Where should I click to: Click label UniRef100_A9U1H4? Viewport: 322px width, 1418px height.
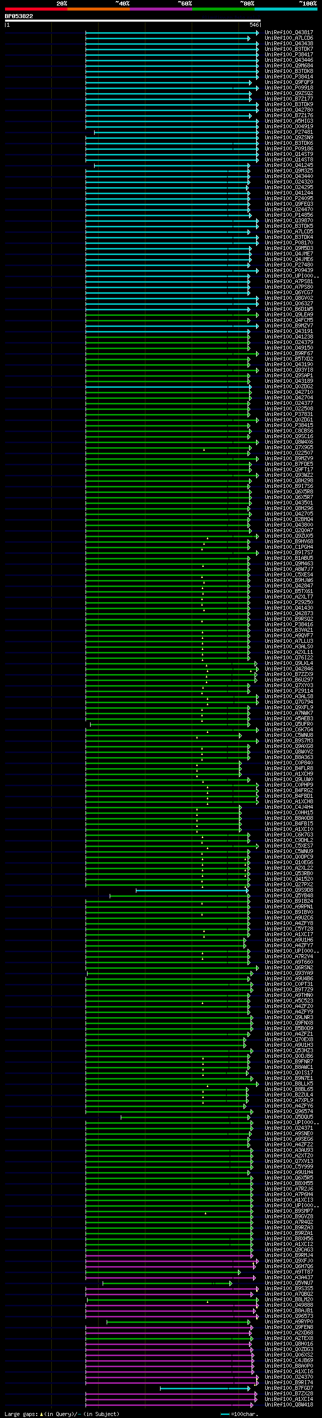[288, 1173]
